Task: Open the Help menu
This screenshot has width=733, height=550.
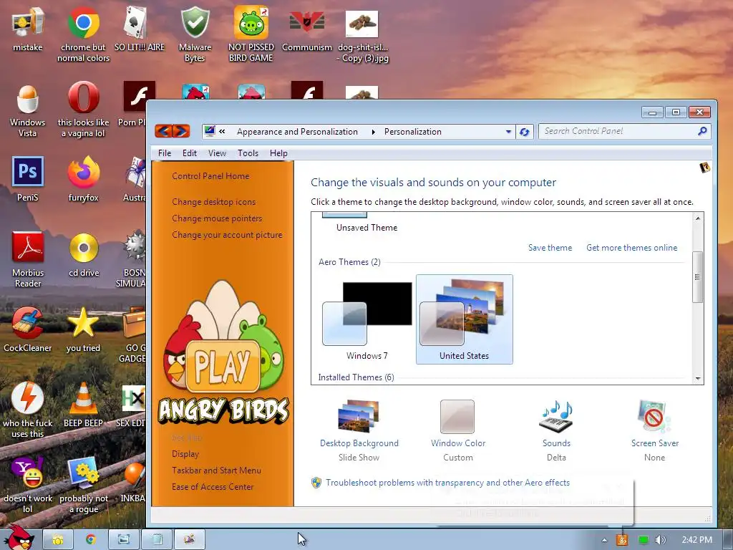Action: point(278,153)
